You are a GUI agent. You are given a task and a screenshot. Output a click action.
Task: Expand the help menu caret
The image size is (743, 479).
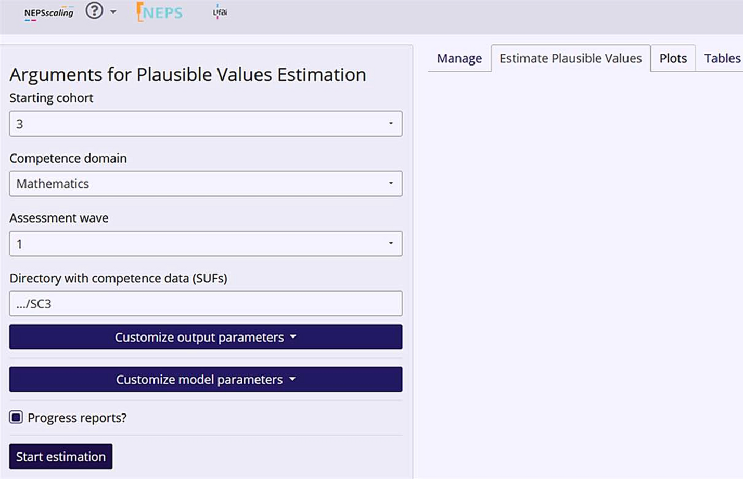113,11
